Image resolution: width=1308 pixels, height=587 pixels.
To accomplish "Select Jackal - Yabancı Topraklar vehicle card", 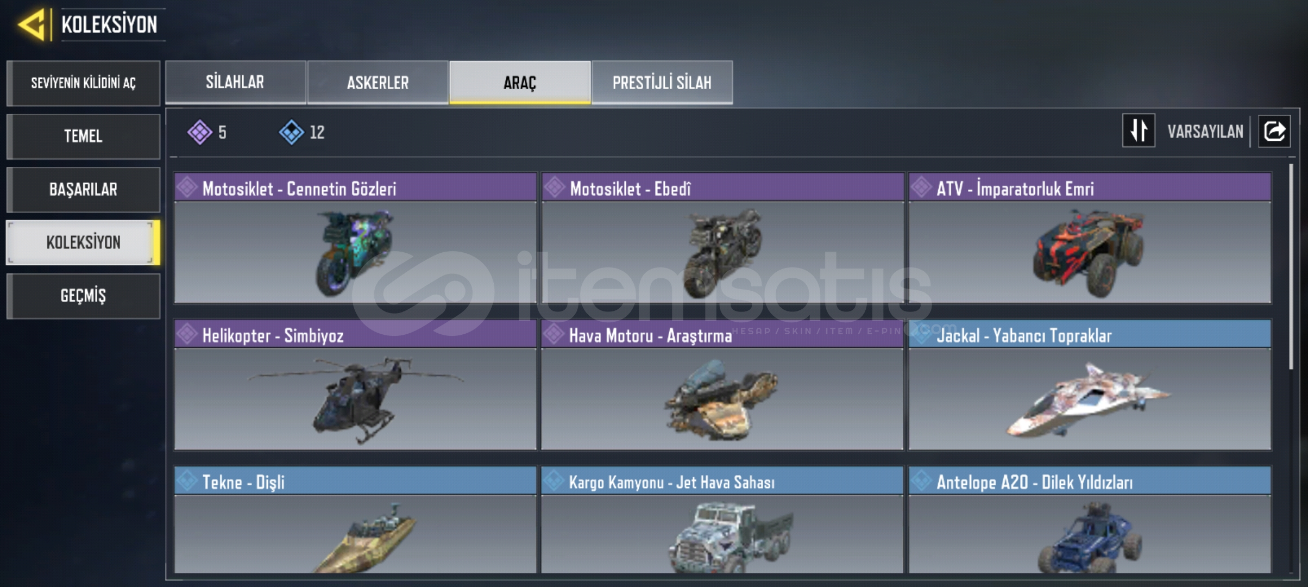I will [1090, 385].
